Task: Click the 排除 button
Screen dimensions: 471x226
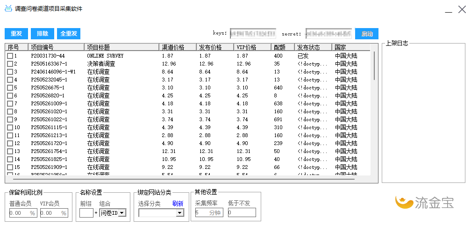Action: coord(43,34)
